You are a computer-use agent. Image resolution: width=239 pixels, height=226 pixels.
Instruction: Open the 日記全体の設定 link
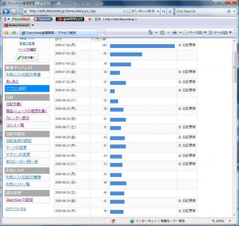tap(19, 141)
